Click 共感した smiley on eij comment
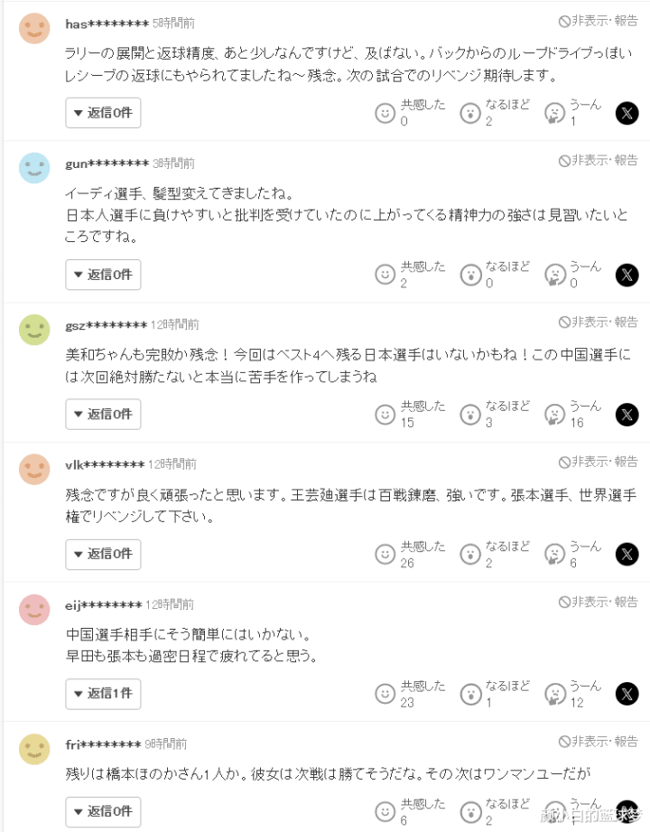This screenshot has width=650, height=832. tap(385, 694)
